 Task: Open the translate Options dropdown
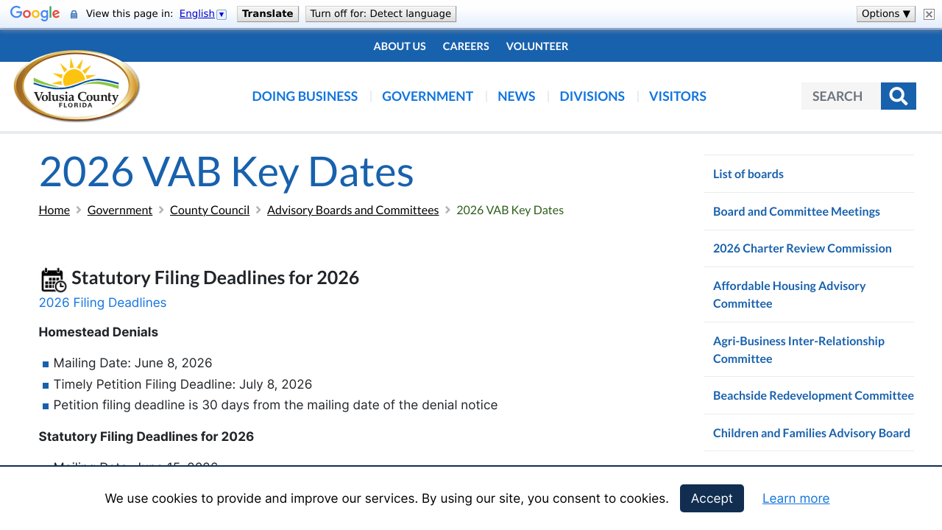click(886, 13)
